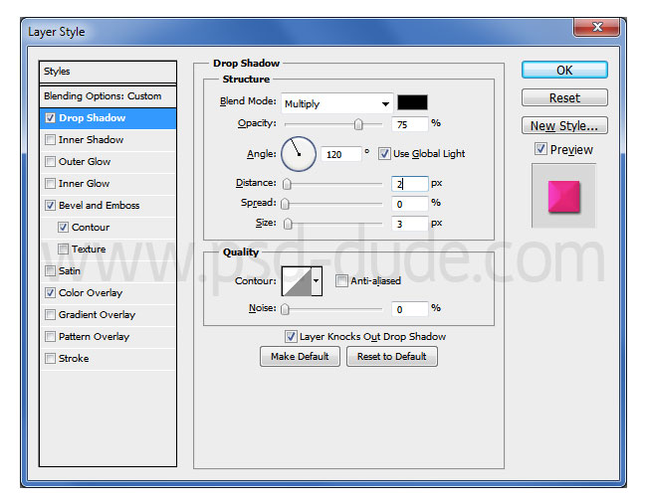Open the black shadow color swatch

click(x=412, y=102)
